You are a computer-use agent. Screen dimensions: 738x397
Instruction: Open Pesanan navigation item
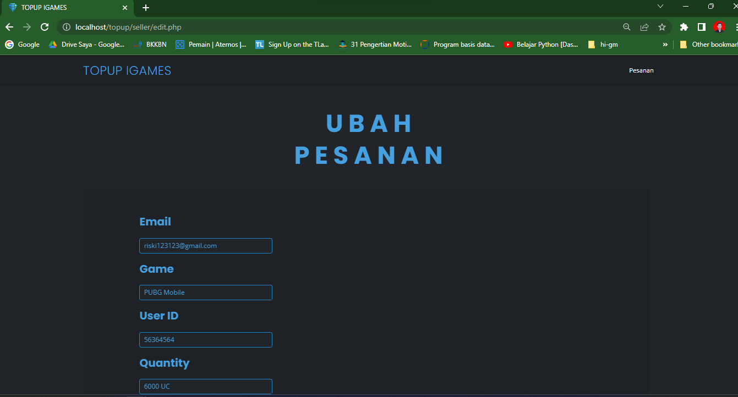coord(641,70)
